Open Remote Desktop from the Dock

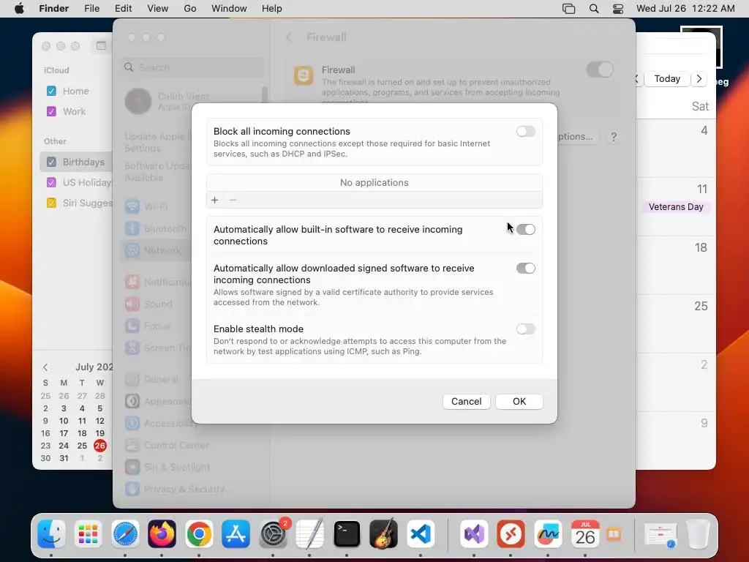511,533
